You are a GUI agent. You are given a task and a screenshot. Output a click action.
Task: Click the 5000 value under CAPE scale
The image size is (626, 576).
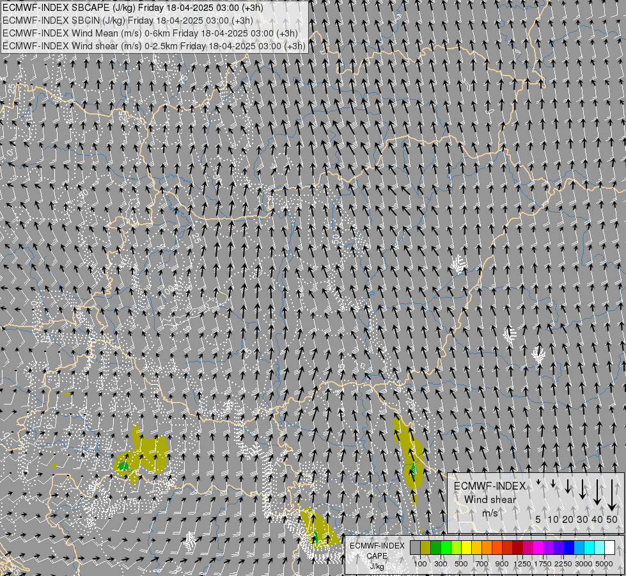604,564
